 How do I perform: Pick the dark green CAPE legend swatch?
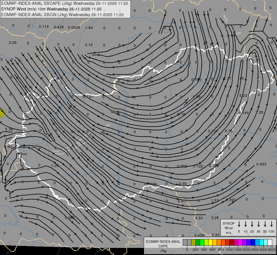(x=198, y=243)
